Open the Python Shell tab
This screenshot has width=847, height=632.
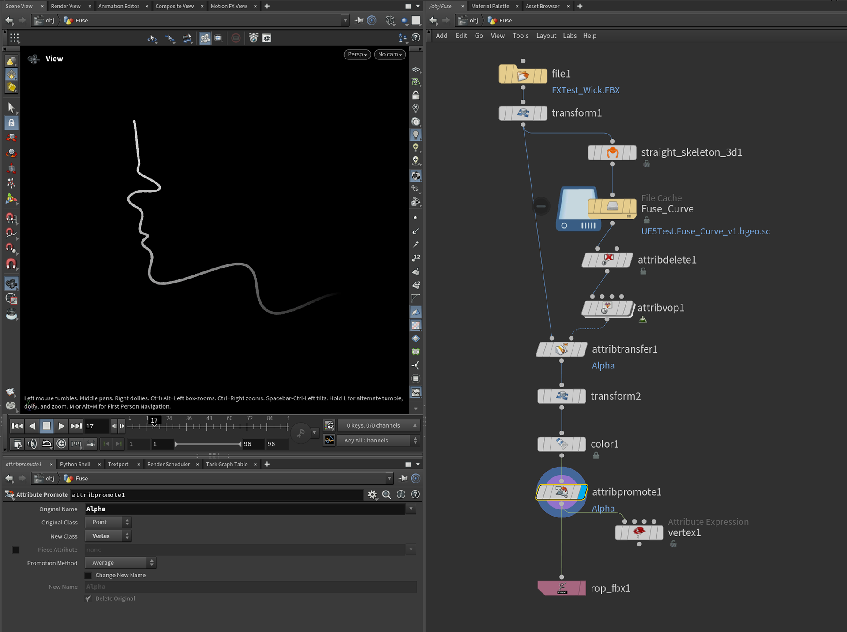click(75, 464)
